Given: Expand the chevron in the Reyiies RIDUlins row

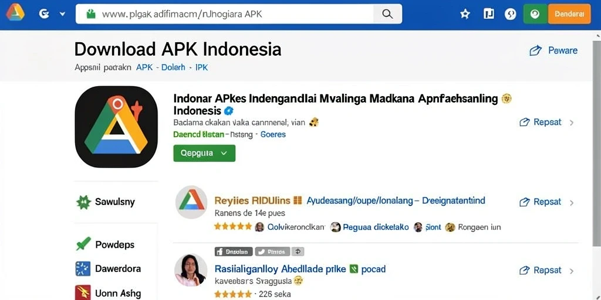Looking at the screenshot, I should pos(572,202).
